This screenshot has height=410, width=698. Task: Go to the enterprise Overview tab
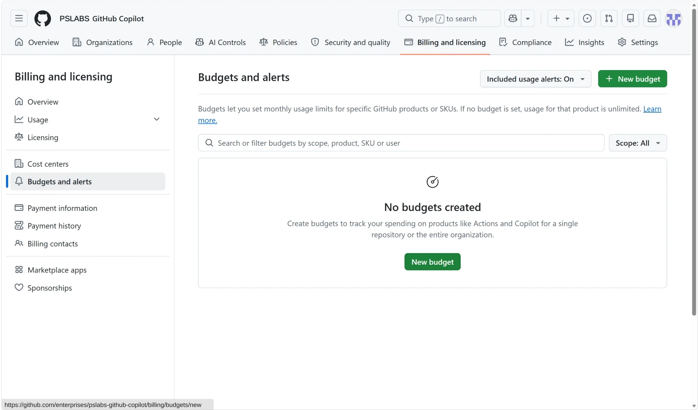[37, 42]
